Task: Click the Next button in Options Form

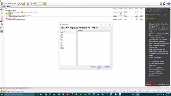Action: [x=100, y=67]
